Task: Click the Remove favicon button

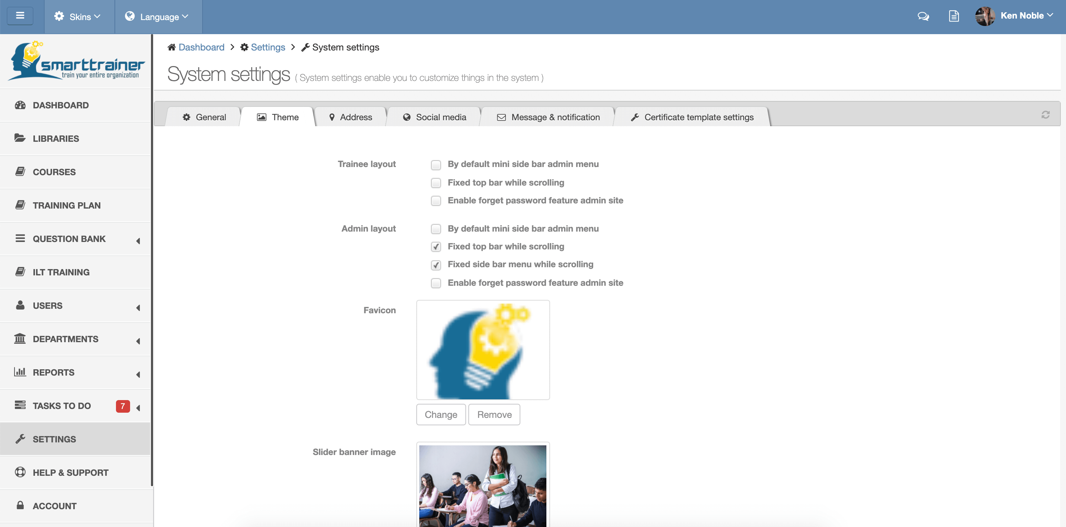Action: 494,415
